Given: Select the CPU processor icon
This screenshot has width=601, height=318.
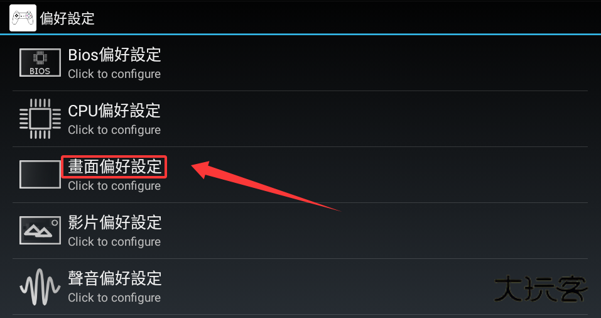Looking at the screenshot, I should (40, 119).
